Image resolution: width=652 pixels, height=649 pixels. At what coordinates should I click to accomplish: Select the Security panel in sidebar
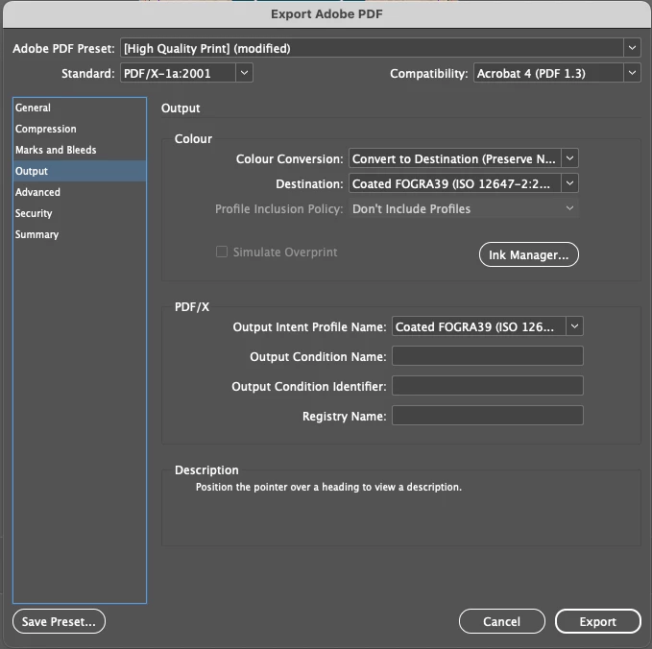pyautogui.click(x=80, y=213)
